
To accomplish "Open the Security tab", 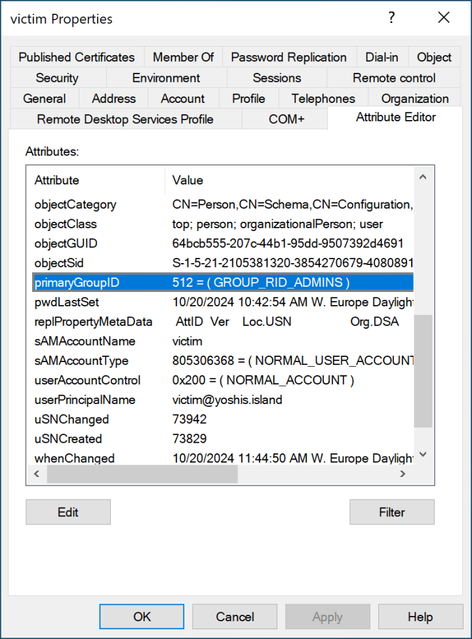I will [57, 78].
